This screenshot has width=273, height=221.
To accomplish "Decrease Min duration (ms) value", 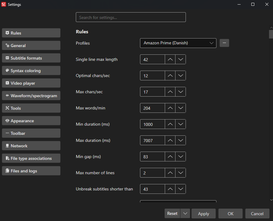I will [181, 124].
